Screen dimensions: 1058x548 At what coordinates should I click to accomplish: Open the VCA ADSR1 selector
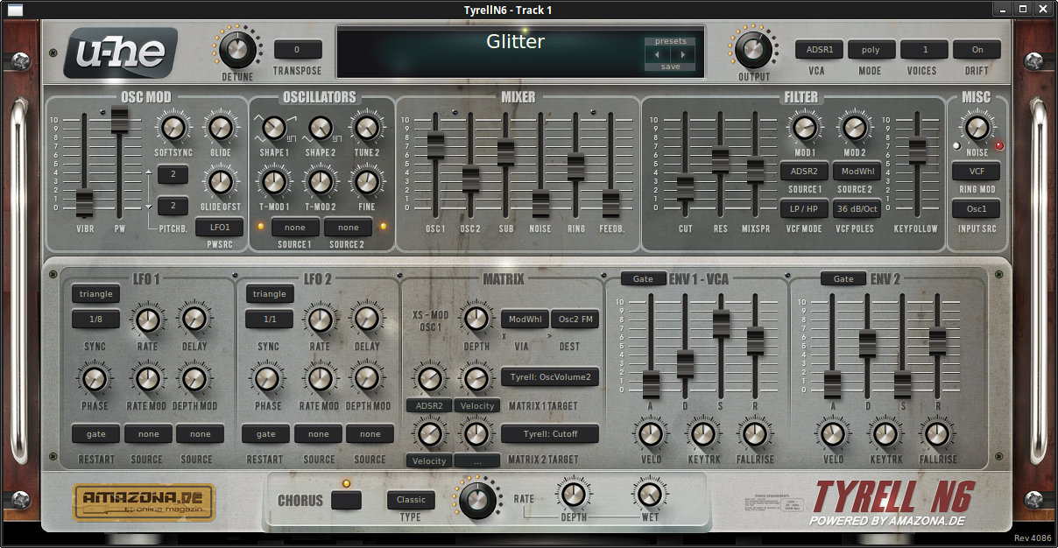819,50
